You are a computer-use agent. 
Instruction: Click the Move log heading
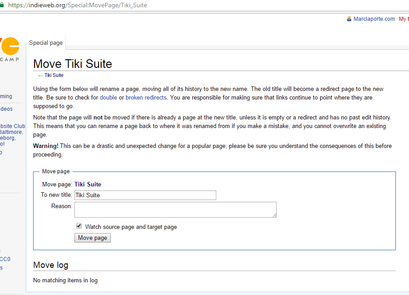[x=51, y=265]
